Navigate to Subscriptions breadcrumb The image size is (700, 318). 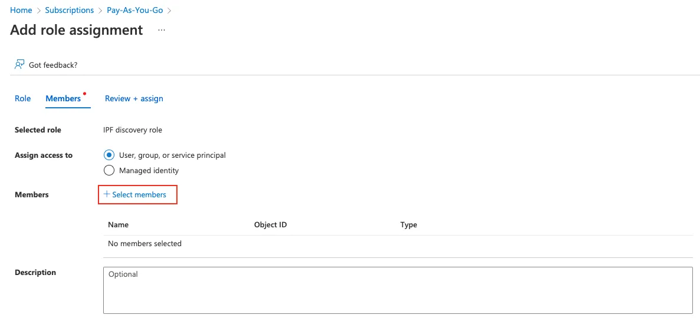click(70, 11)
